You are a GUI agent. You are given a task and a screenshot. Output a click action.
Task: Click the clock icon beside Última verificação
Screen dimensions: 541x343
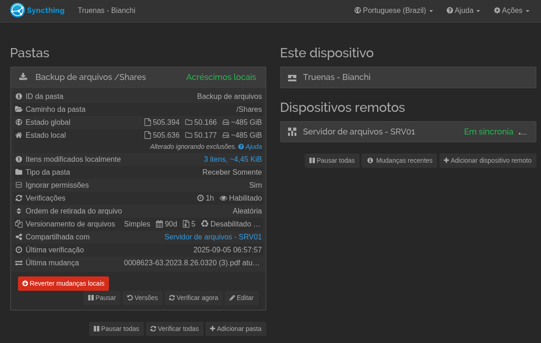pyautogui.click(x=19, y=250)
